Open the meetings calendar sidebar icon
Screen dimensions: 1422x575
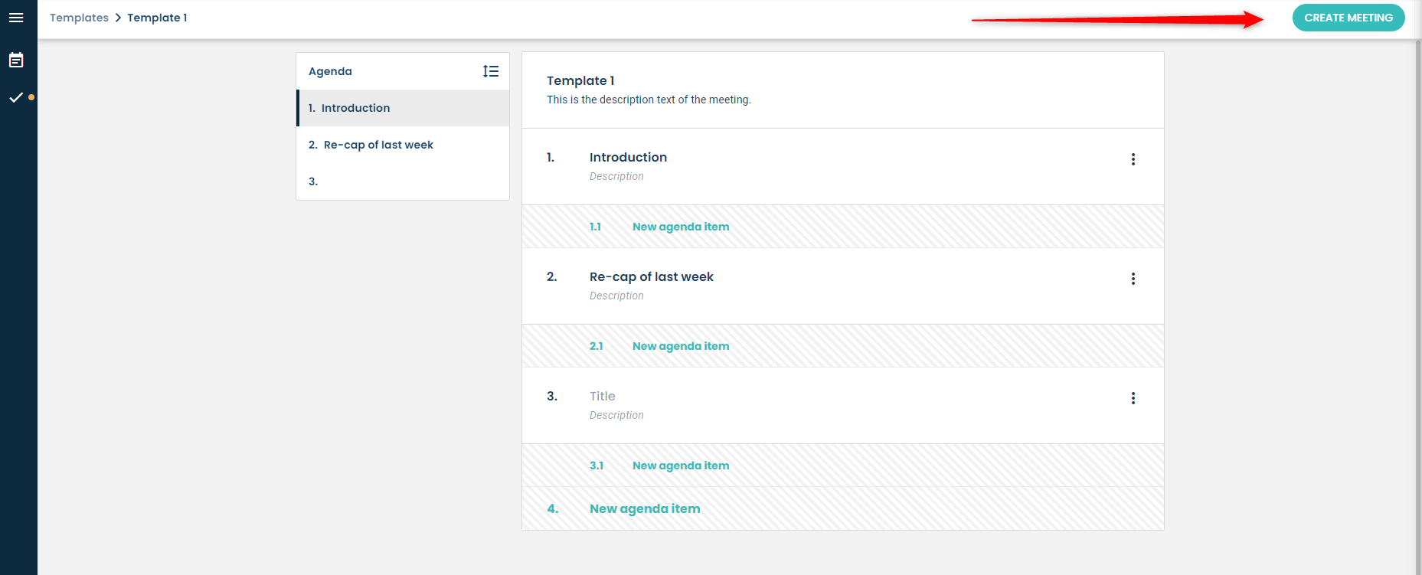[x=16, y=60]
